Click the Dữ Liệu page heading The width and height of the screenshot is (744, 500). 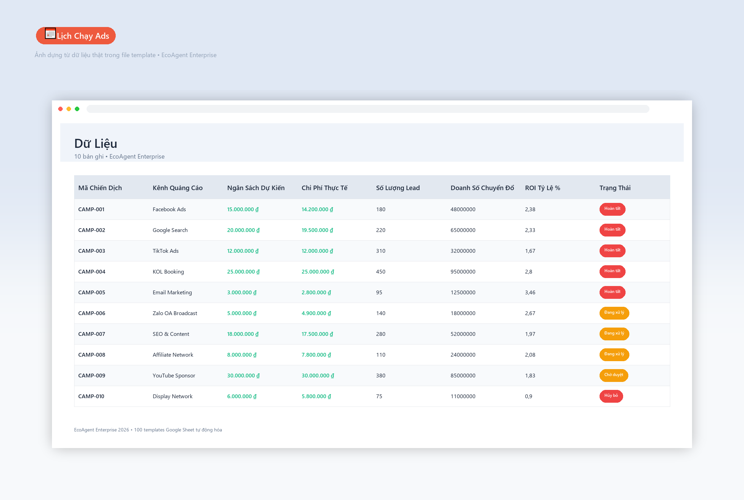click(96, 144)
